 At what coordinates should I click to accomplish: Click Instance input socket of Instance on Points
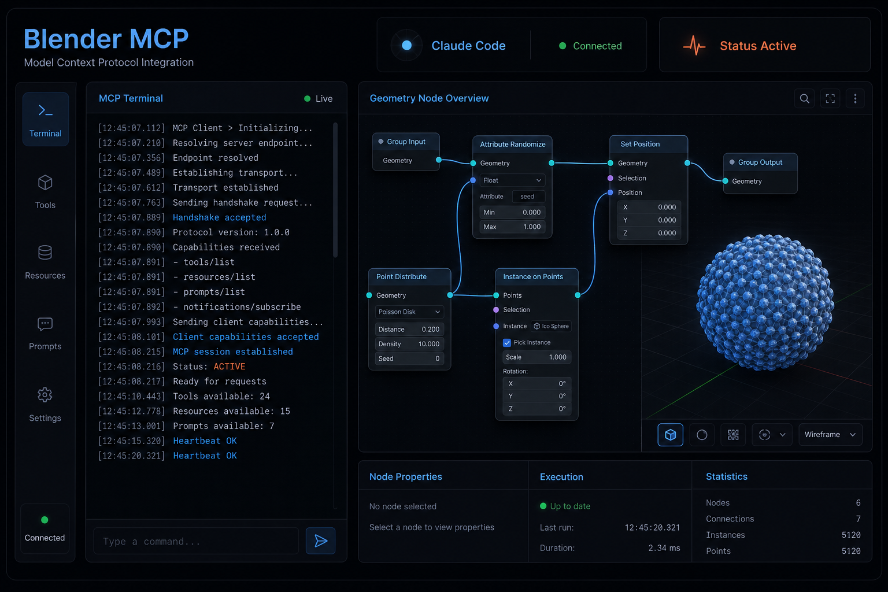point(496,326)
